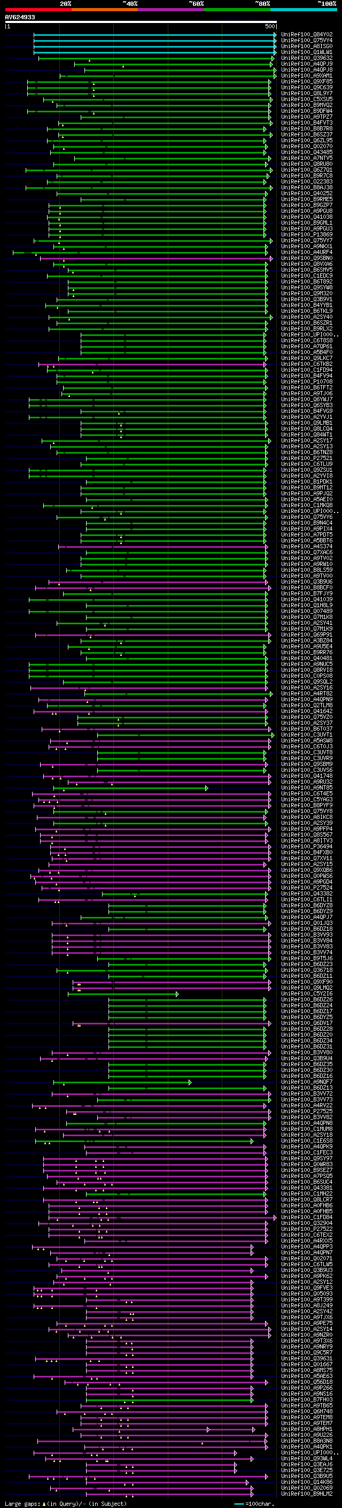Screen dimensions: 342x1508
Task: Click label UniRef100_A8J249
Action: coord(307,1305)
